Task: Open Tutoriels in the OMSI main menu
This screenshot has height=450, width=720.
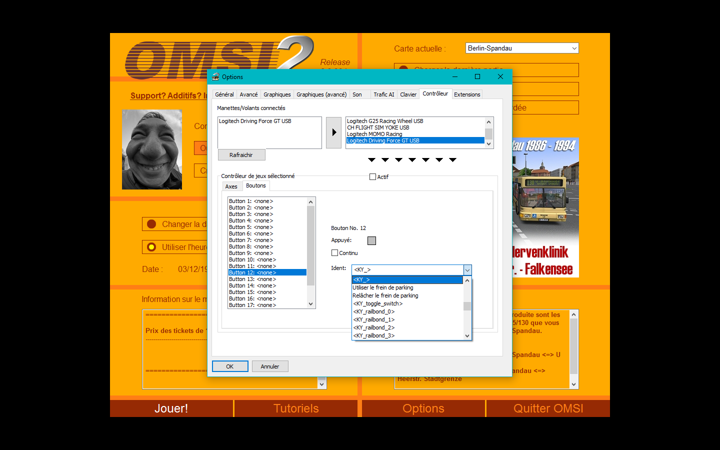Action: tap(296, 408)
